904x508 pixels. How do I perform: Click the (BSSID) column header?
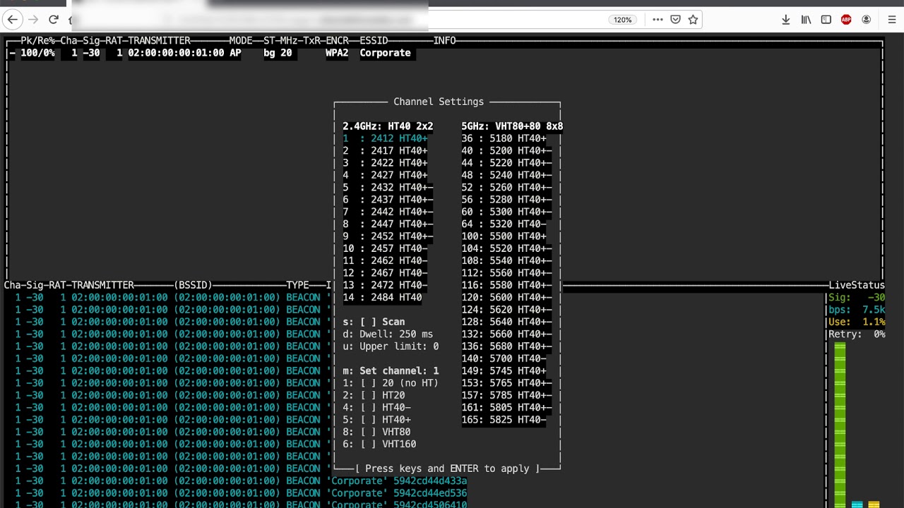(x=193, y=285)
